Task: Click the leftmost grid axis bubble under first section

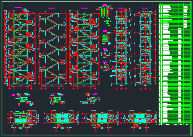Action: (9, 89)
